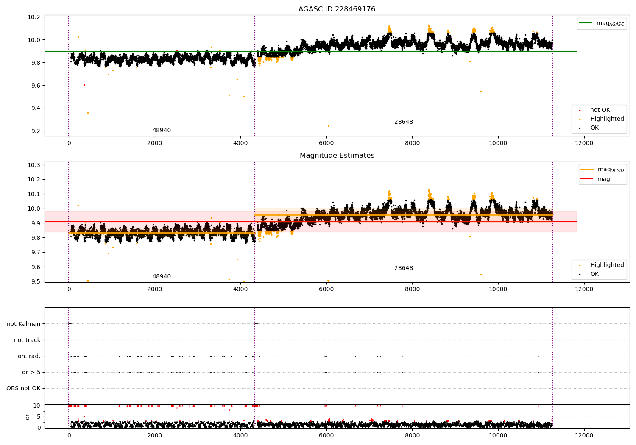Image resolution: width=636 pixels, height=445 pixels.
Task: Click the green line sample in the top legend
Action: pos(586,23)
